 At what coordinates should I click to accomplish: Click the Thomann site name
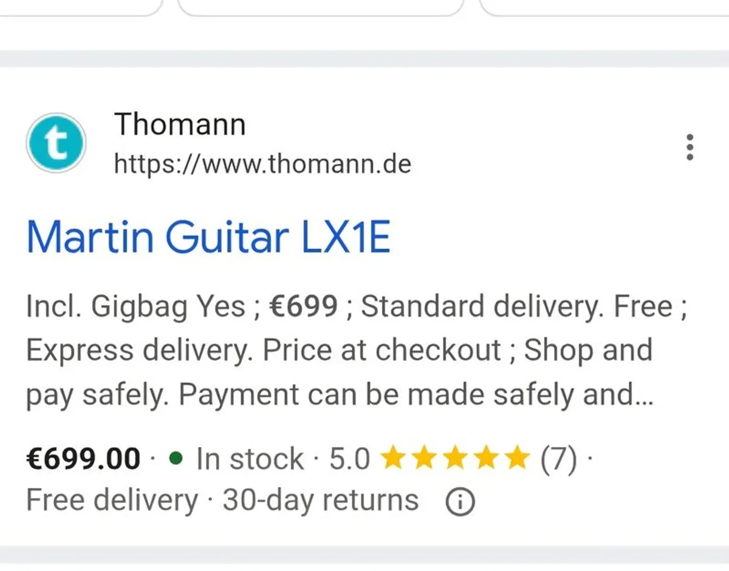click(180, 124)
